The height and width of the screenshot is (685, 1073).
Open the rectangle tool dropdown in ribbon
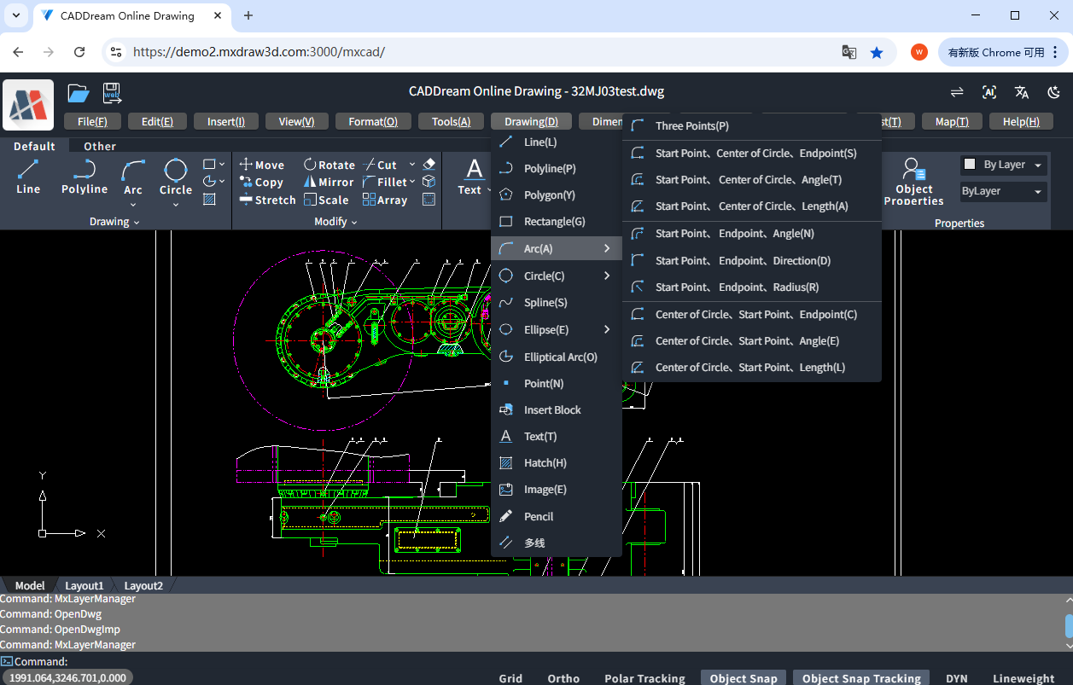(222, 164)
